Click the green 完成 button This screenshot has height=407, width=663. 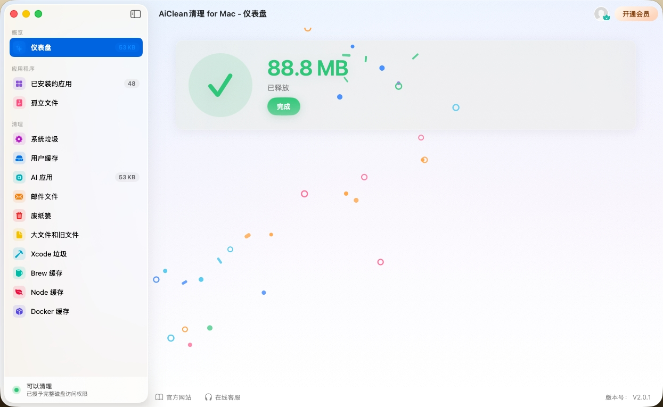(x=284, y=106)
